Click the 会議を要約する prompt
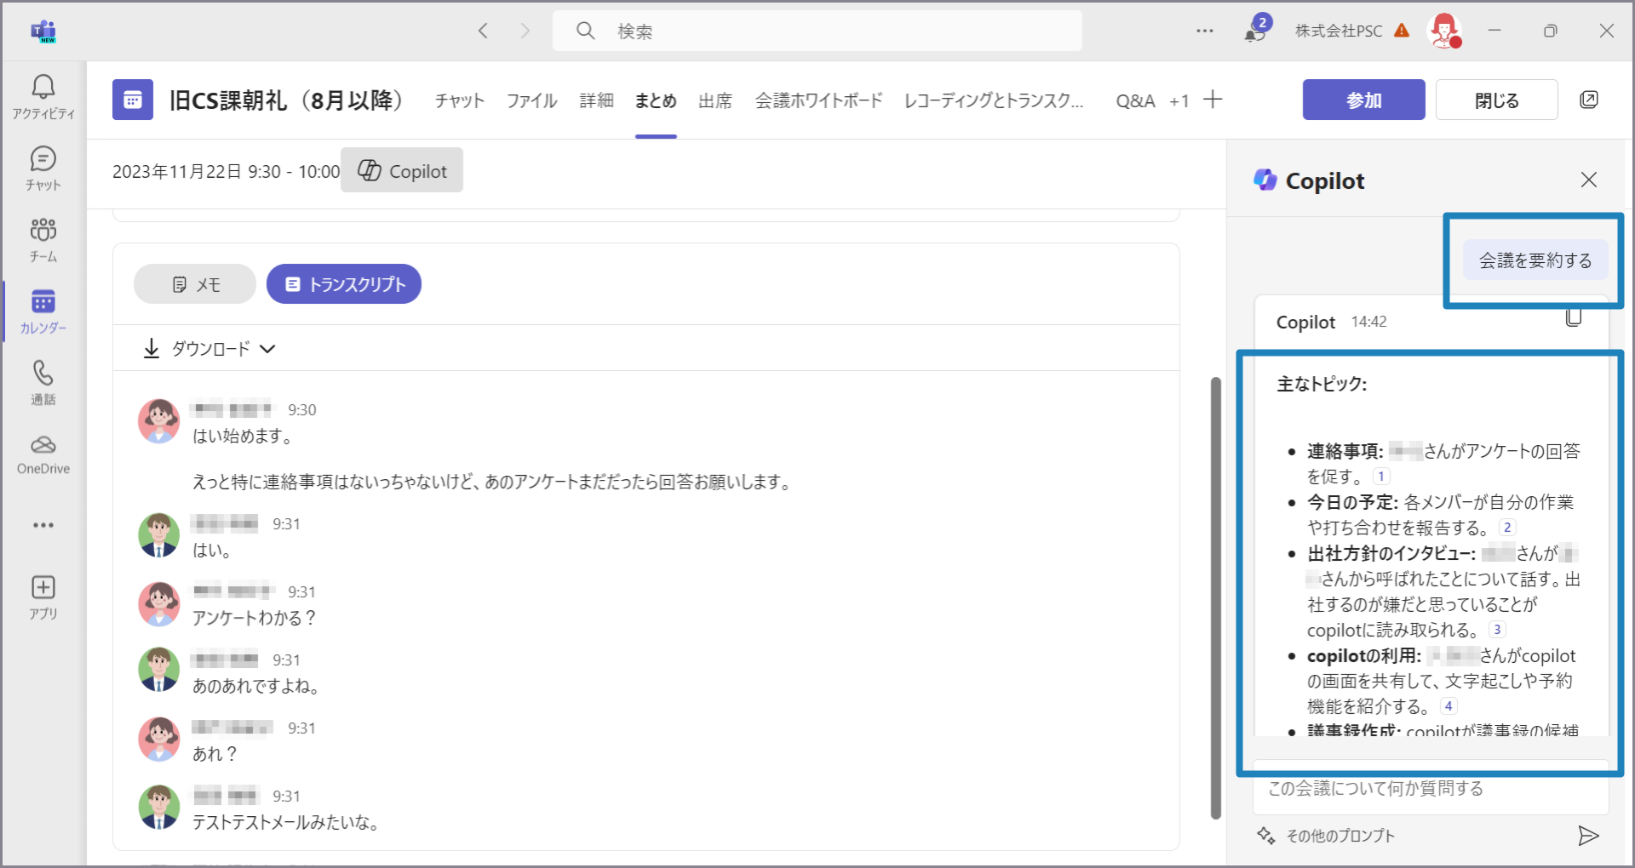This screenshot has height=868, width=1635. 1535,260
